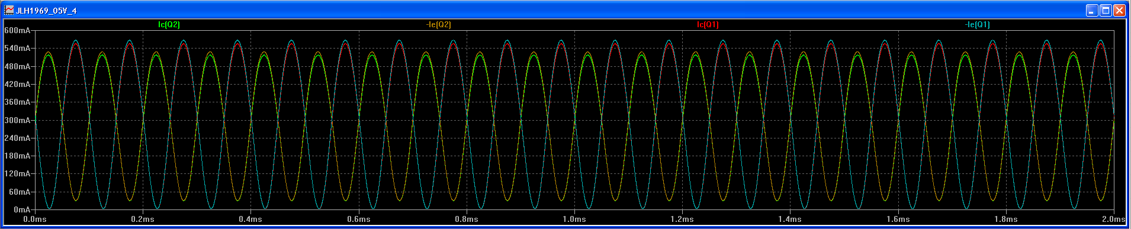1131x229 pixels.
Task: Click the 1.8ms time axis label
Action: 1006,220
